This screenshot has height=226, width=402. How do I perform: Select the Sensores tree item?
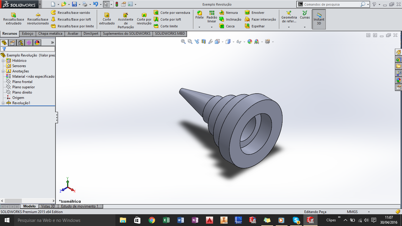tap(16, 66)
